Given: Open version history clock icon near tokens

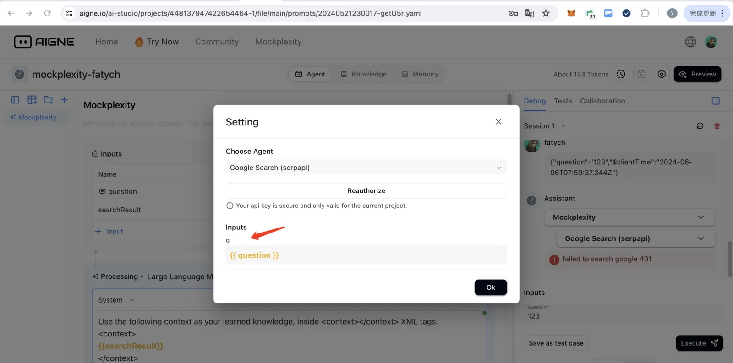Looking at the screenshot, I should (x=621, y=74).
